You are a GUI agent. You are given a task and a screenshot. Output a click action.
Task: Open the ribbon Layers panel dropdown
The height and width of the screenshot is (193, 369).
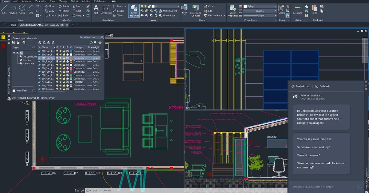click(154, 20)
